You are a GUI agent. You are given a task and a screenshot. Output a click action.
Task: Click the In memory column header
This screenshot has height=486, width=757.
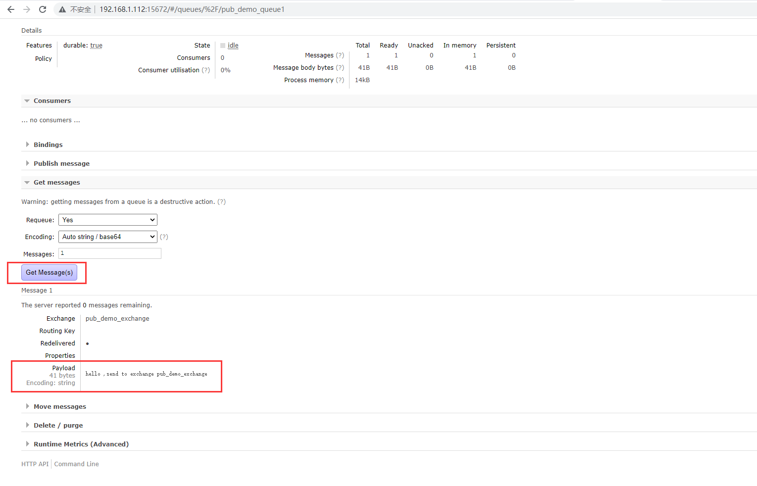click(460, 46)
